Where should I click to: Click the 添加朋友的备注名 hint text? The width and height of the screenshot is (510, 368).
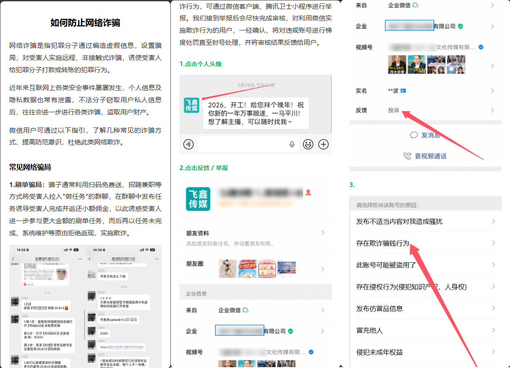pyautogui.click(x=230, y=244)
